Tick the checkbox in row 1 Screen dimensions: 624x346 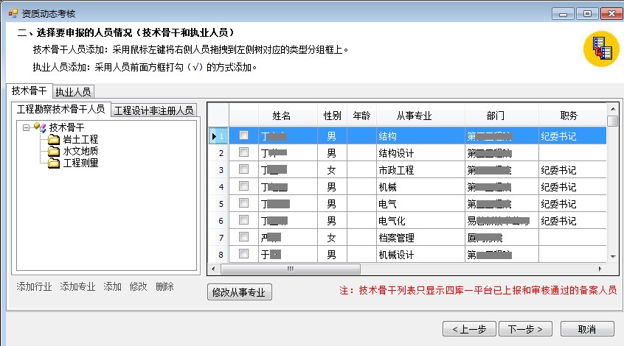coord(243,135)
